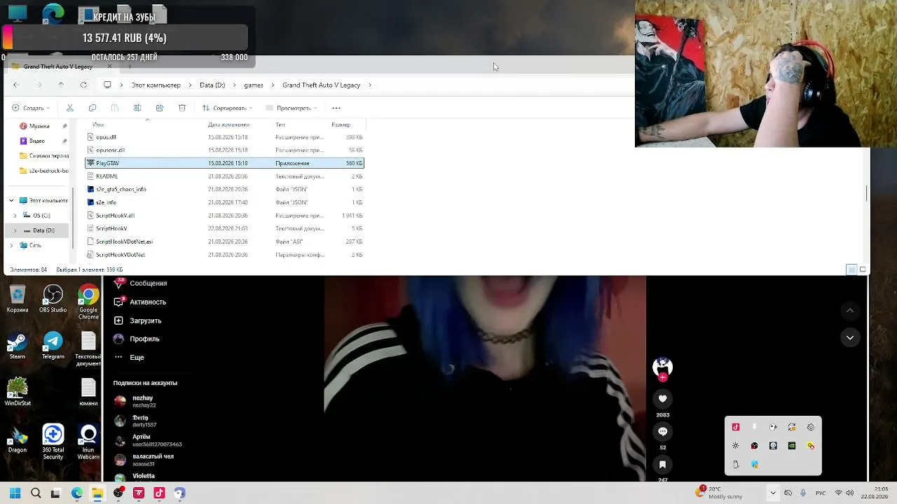Go to games folder in the breadcrumb

[254, 85]
